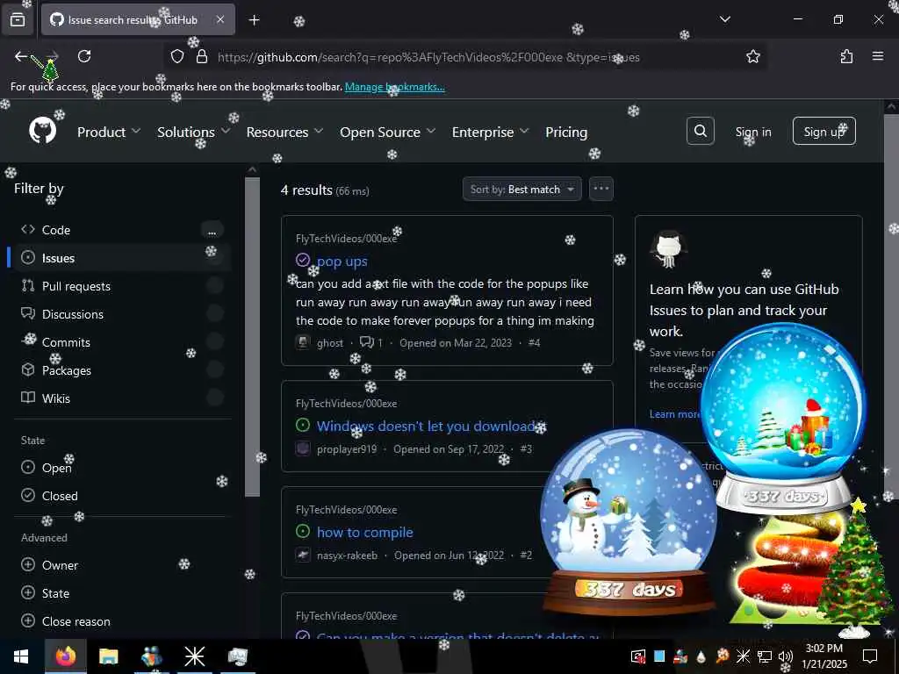Click the ellipsis count badge beside Code
The height and width of the screenshot is (674, 899).
click(212, 231)
